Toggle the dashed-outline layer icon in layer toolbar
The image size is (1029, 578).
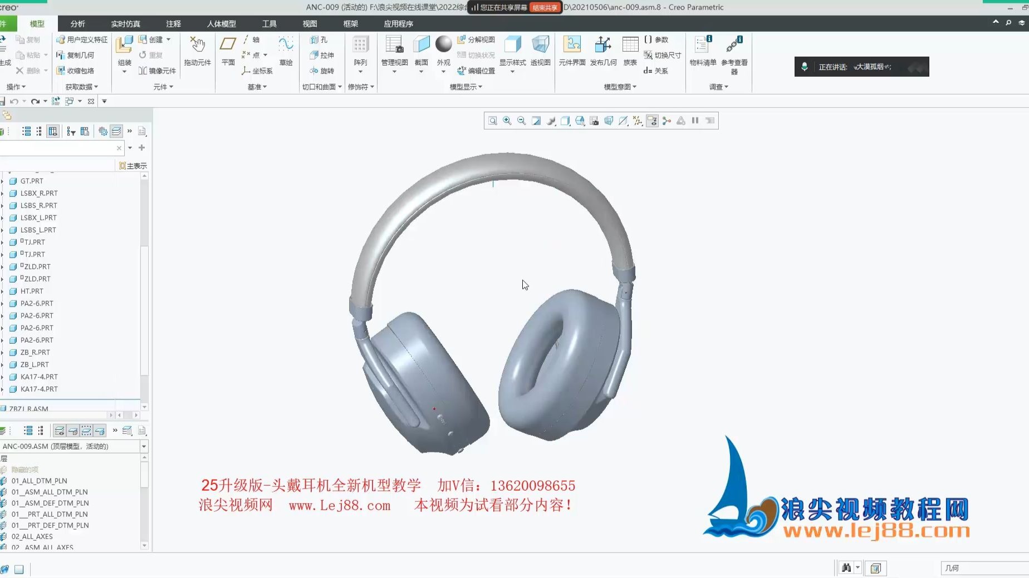click(x=86, y=431)
